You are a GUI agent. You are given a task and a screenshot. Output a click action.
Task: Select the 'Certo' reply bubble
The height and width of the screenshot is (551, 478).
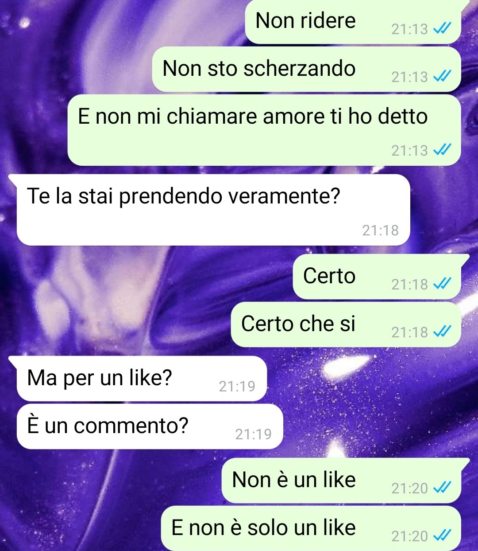click(x=377, y=277)
